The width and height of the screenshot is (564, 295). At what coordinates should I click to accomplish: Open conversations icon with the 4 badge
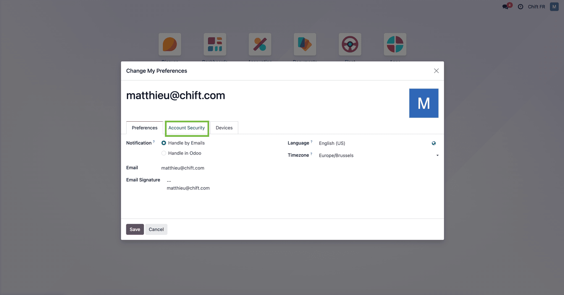[507, 6]
